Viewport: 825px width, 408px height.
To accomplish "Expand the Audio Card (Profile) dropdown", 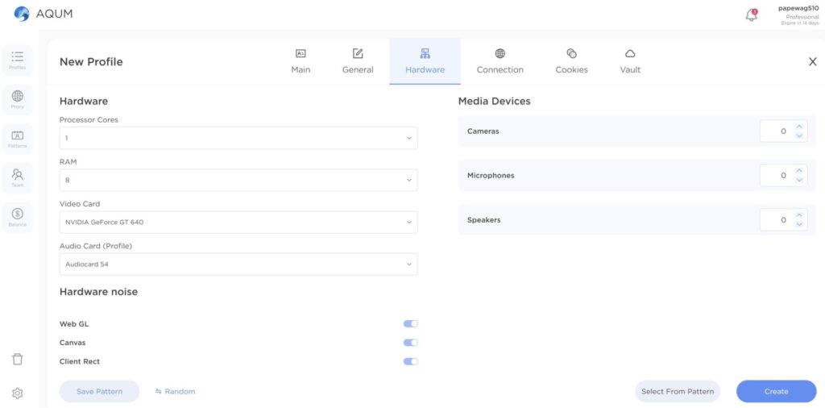I will pyautogui.click(x=238, y=264).
